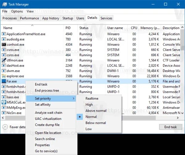Image resolution: width=185 pixels, height=155 pixels.
Task: Switch to the App history tab
Action: 51,18
